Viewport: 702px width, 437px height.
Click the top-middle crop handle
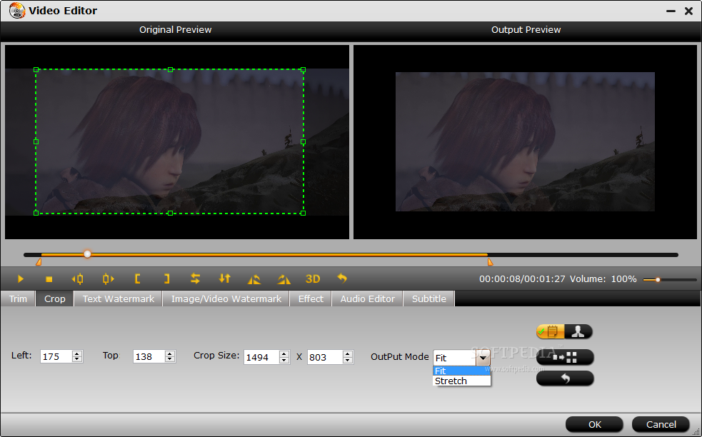point(170,70)
